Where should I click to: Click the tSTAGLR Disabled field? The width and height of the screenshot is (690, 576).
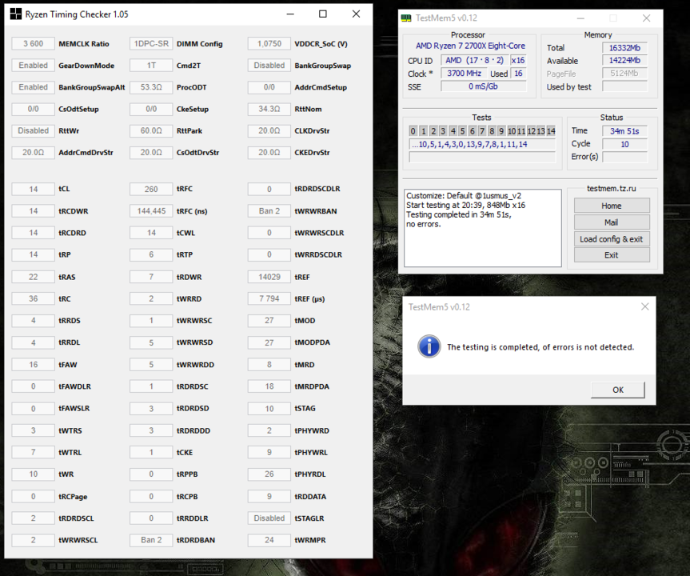(x=269, y=518)
